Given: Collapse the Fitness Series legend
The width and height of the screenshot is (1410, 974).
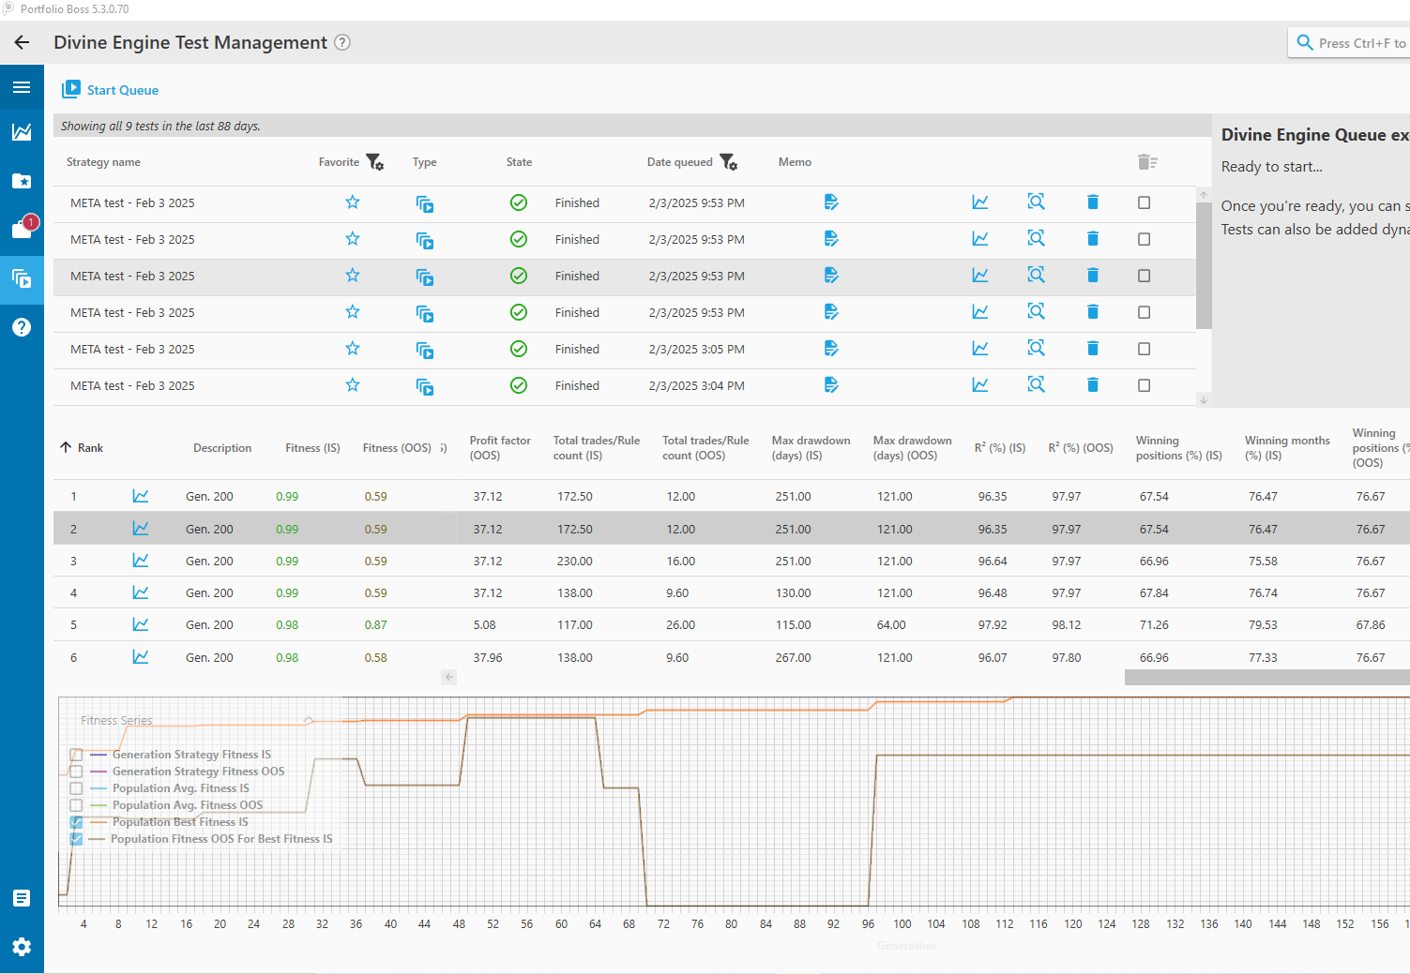Looking at the screenshot, I should point(308,720).
